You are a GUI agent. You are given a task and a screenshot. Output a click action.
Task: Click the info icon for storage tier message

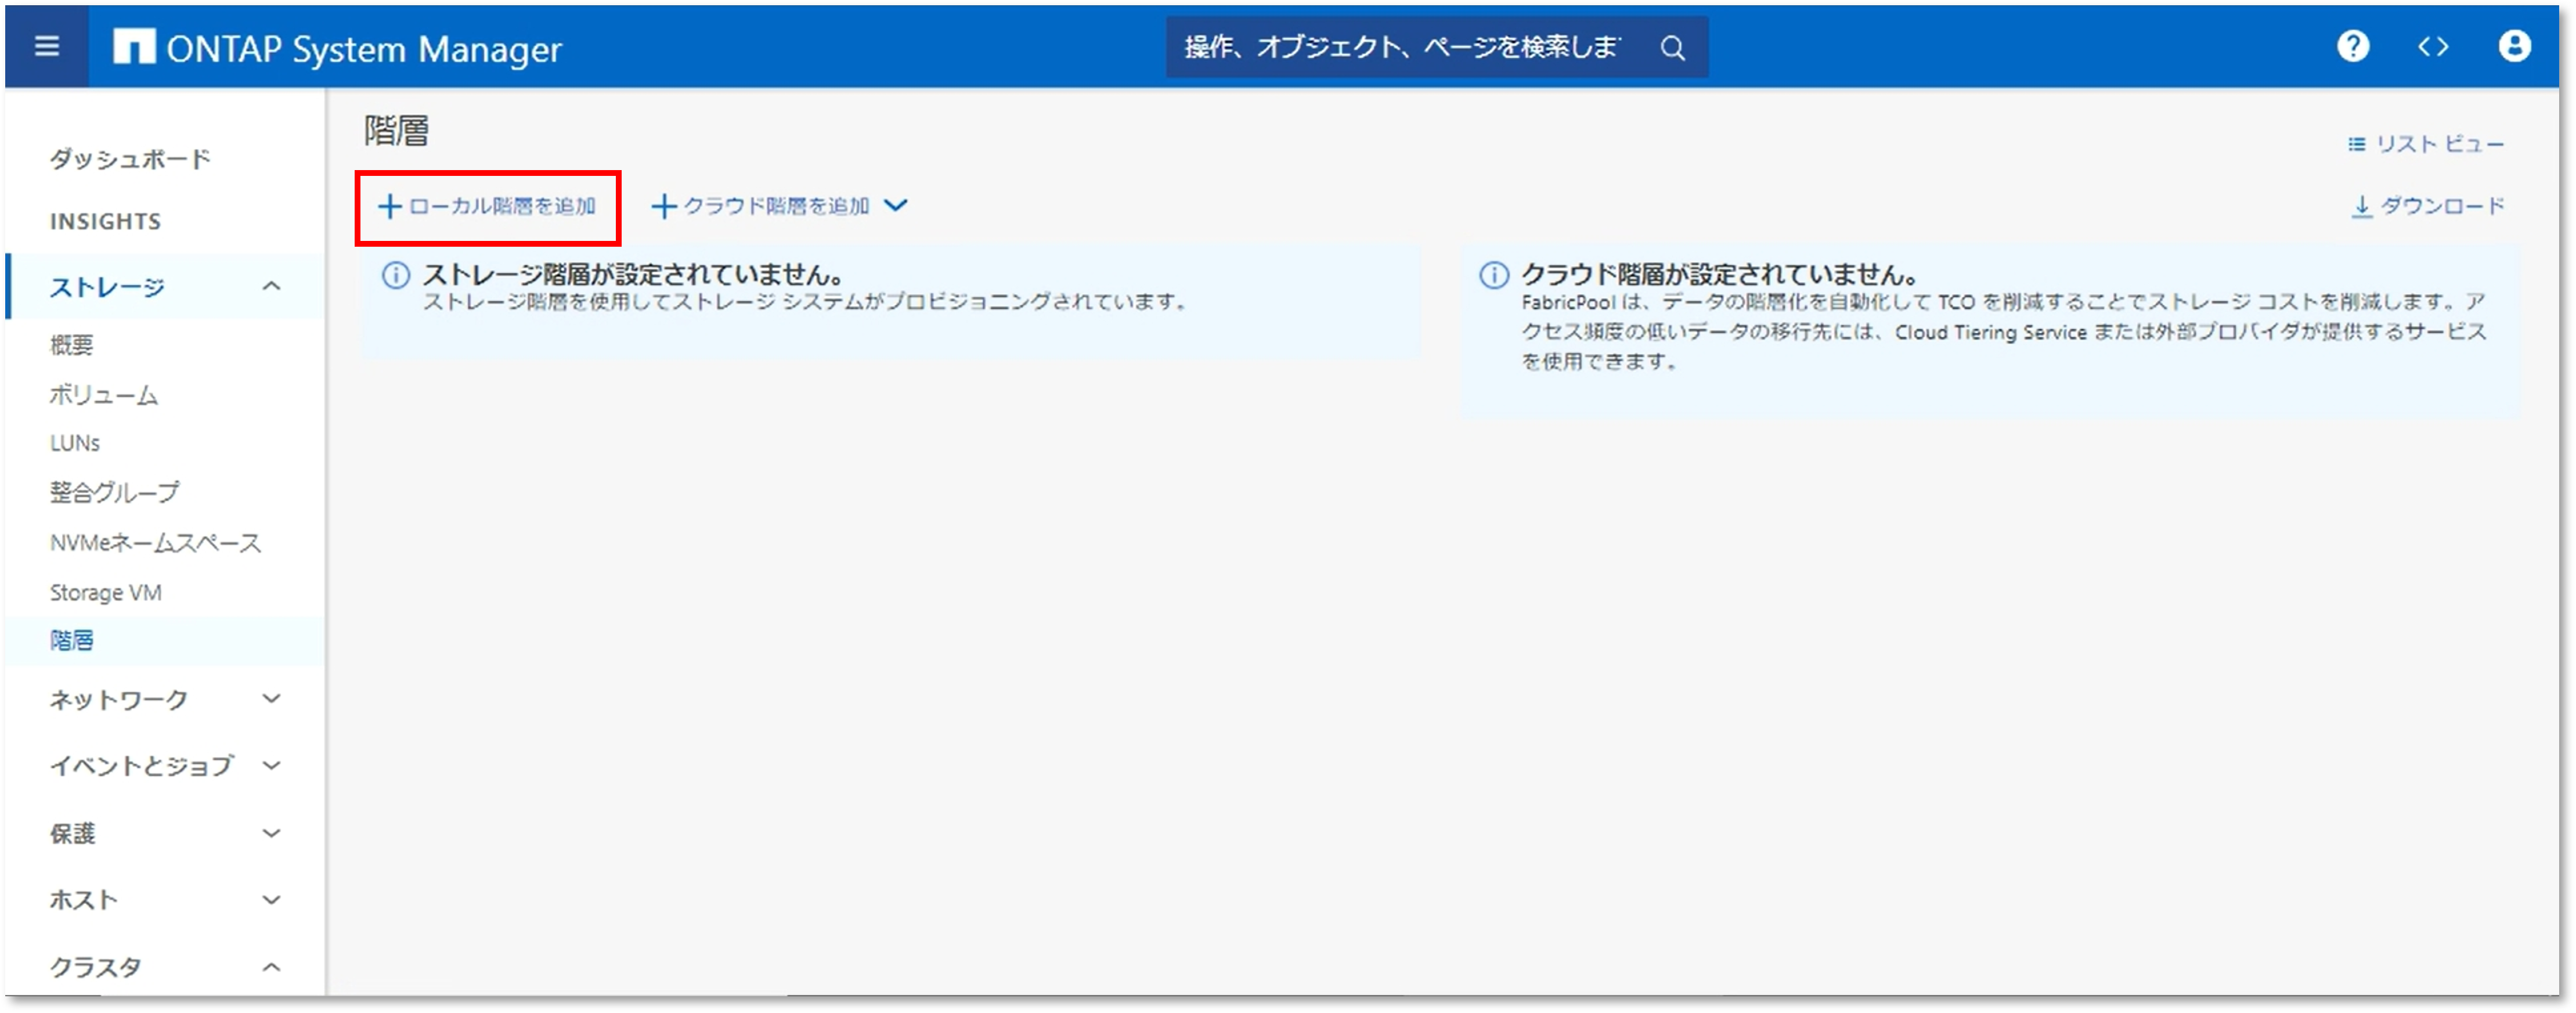point(396,275)
